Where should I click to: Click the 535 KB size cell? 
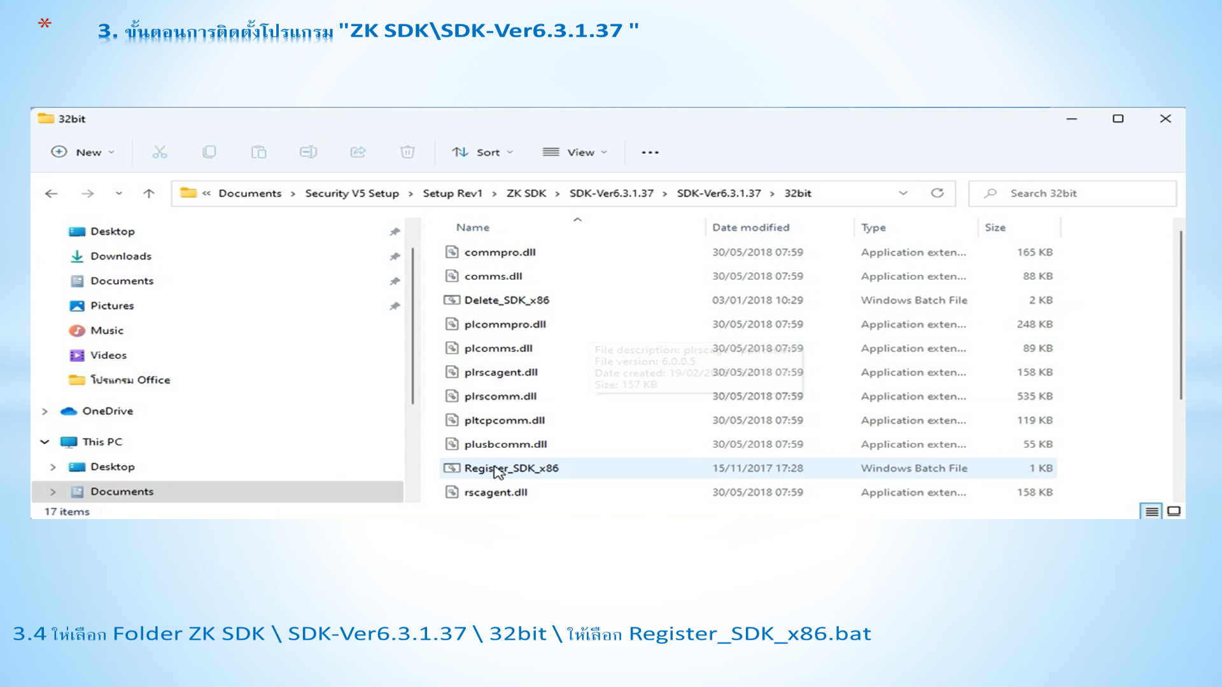pyautogui.click(x=1034, y=396)
